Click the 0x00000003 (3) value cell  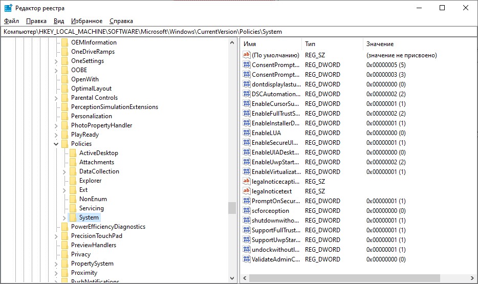click(x=386, y=75)
